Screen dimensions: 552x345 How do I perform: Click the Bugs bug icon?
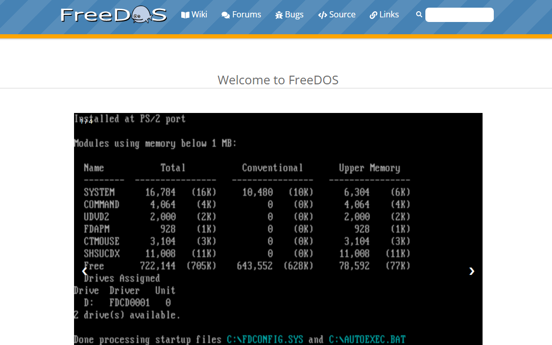[x=279, y=15]
